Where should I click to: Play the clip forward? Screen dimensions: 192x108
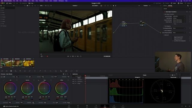pos(75,56)
